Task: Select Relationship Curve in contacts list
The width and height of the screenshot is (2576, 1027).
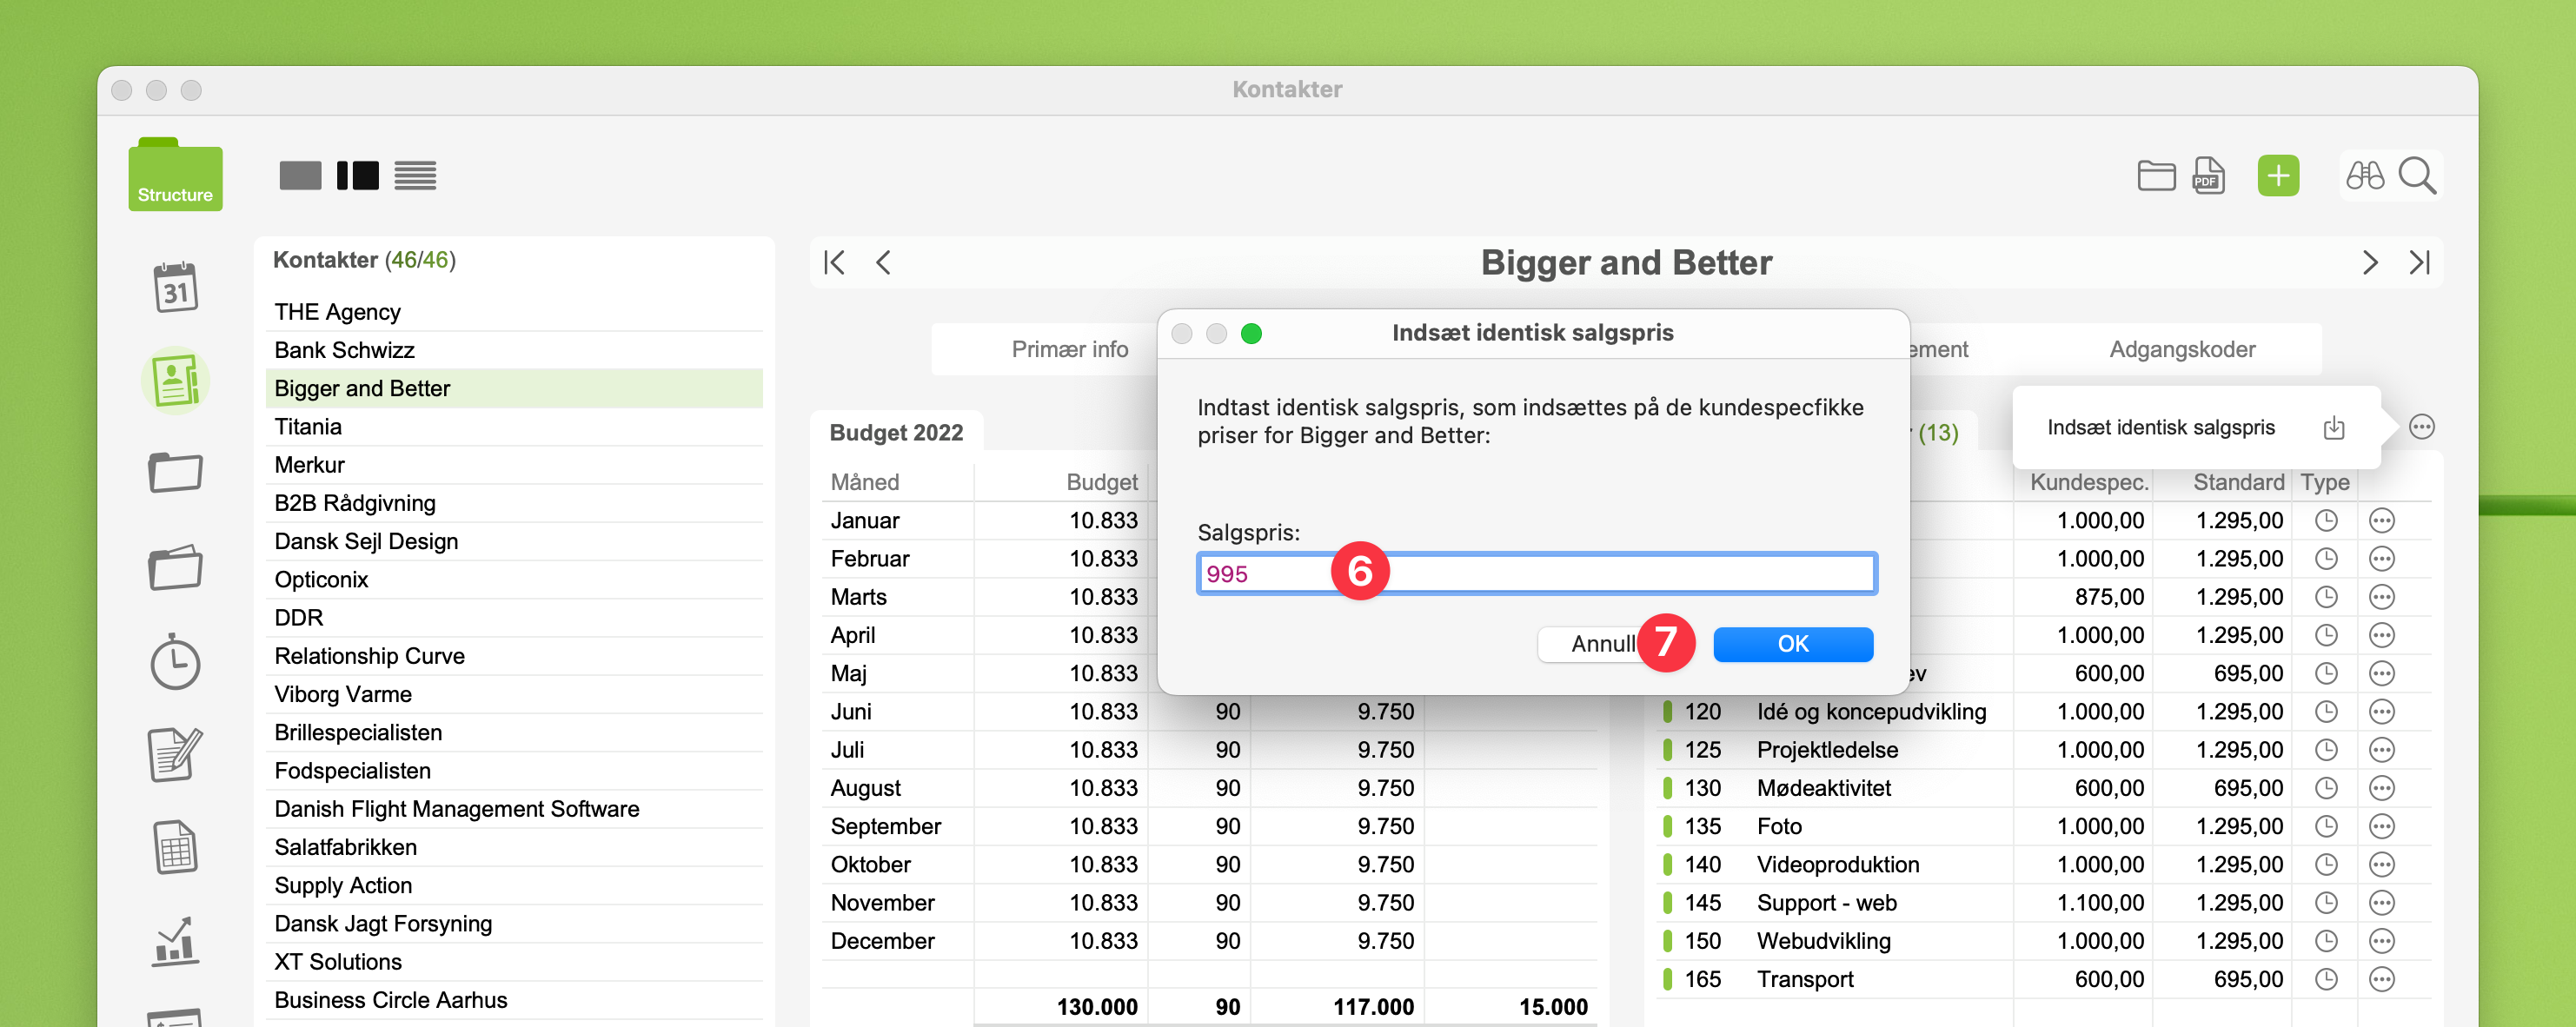Action: click(370, 656)
